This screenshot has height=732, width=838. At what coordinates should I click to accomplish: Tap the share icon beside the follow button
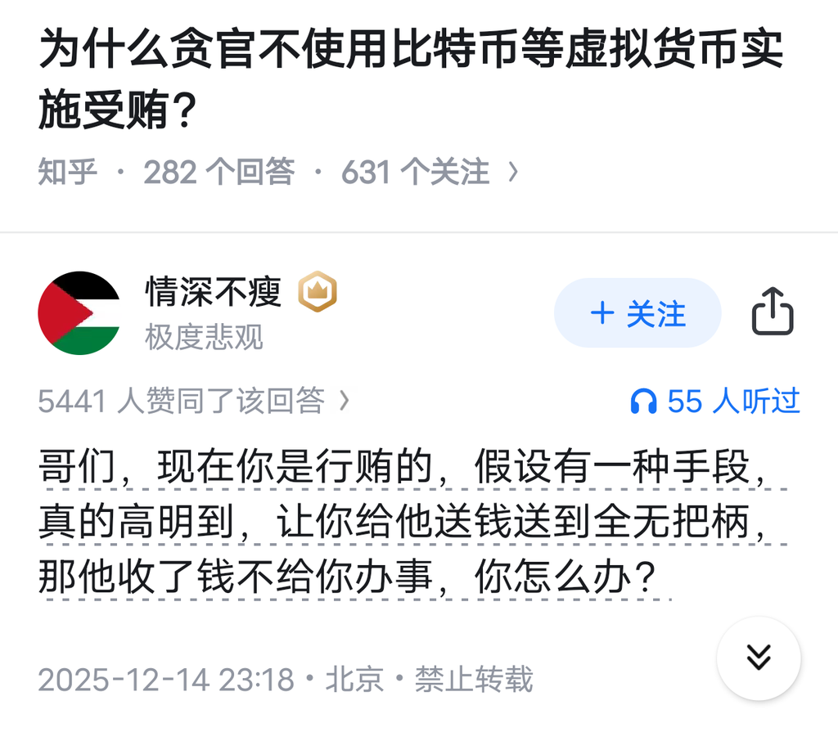click(773, 312)
